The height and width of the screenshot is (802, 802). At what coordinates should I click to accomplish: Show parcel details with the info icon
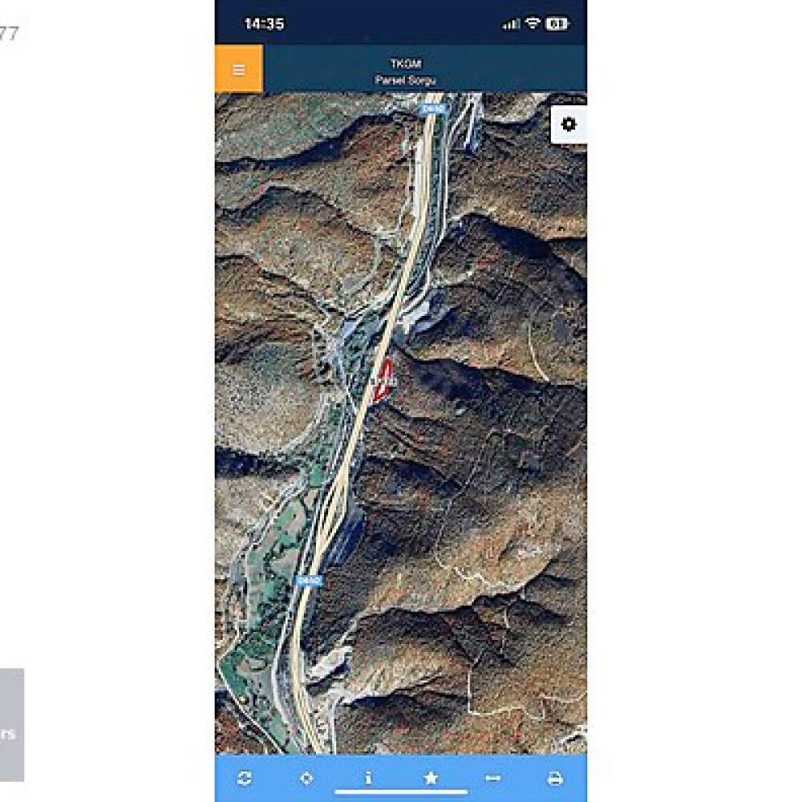point(368,778)
